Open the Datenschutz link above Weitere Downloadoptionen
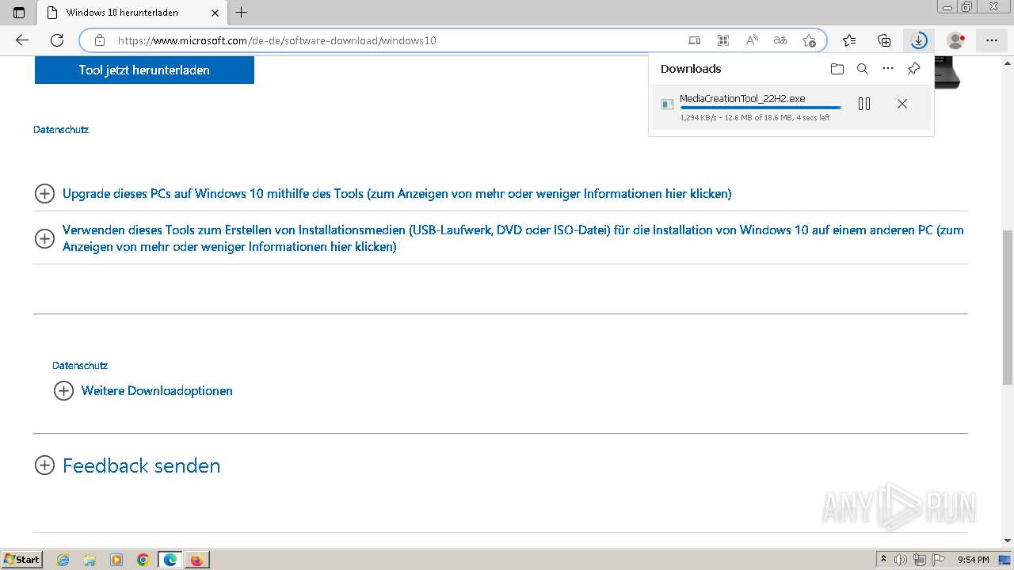1014x570 pixels. click(80, 365)
